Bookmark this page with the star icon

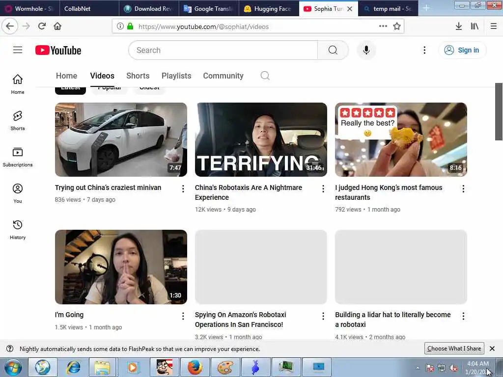[397, 27]
